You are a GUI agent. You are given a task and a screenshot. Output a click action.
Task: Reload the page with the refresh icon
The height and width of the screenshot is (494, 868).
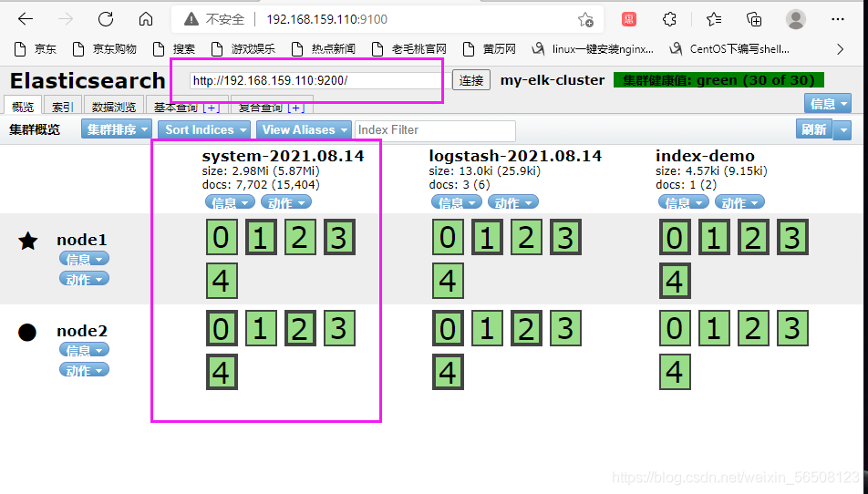tap(105, 19)
